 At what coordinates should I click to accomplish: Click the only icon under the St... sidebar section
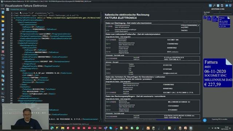[3, 100]
